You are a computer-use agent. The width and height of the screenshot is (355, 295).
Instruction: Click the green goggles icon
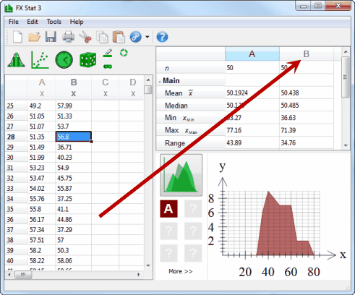[x=108, y=67]
